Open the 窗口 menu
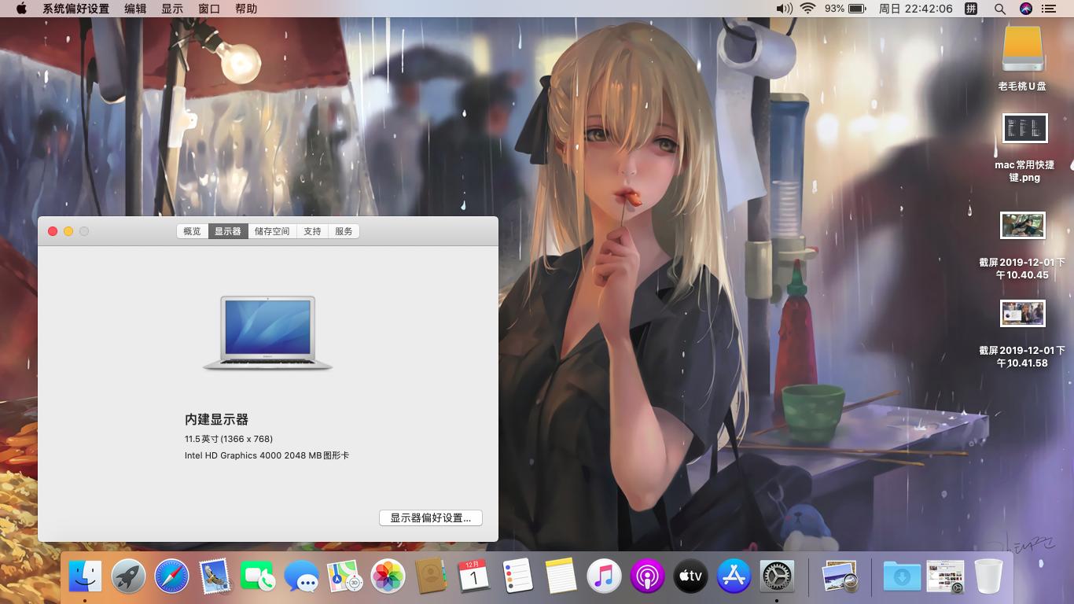 click(x=209, y=9)
